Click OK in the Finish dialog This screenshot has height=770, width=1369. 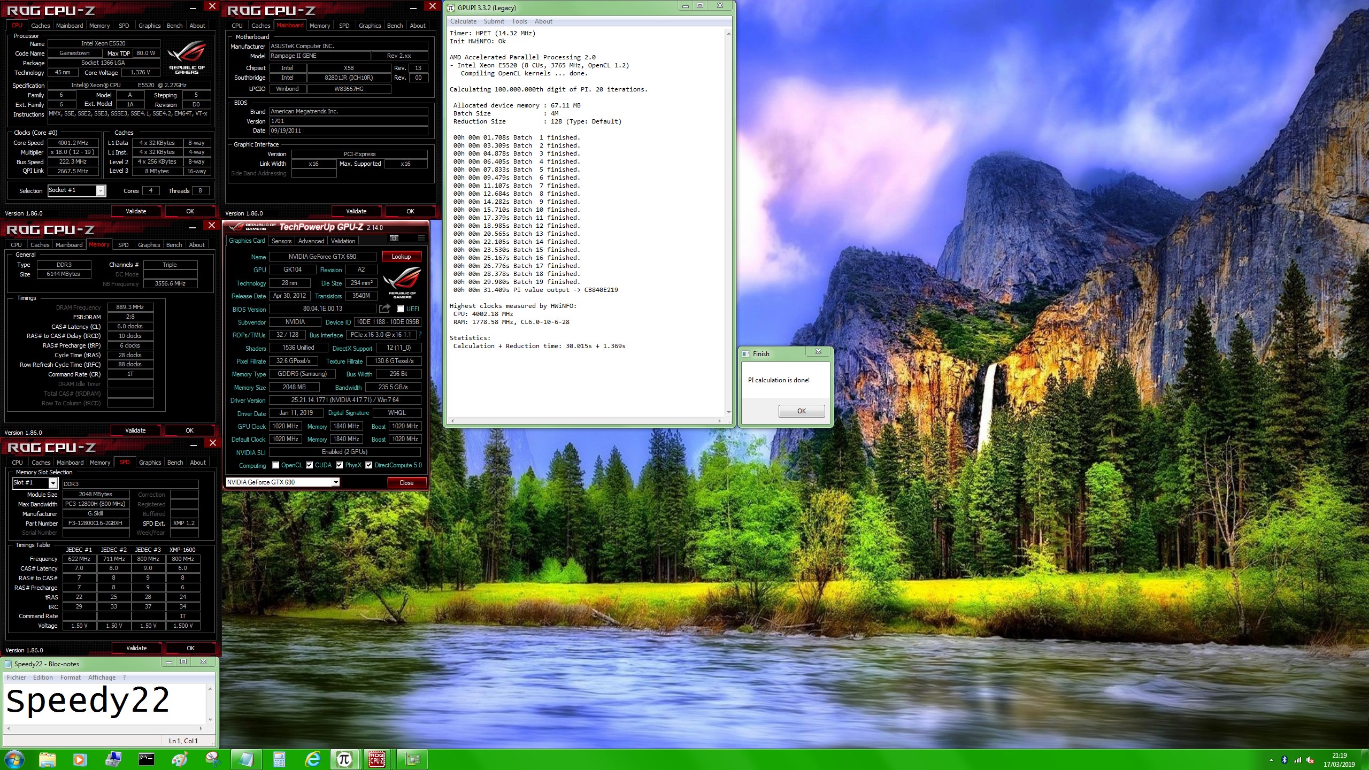[801, 411]
